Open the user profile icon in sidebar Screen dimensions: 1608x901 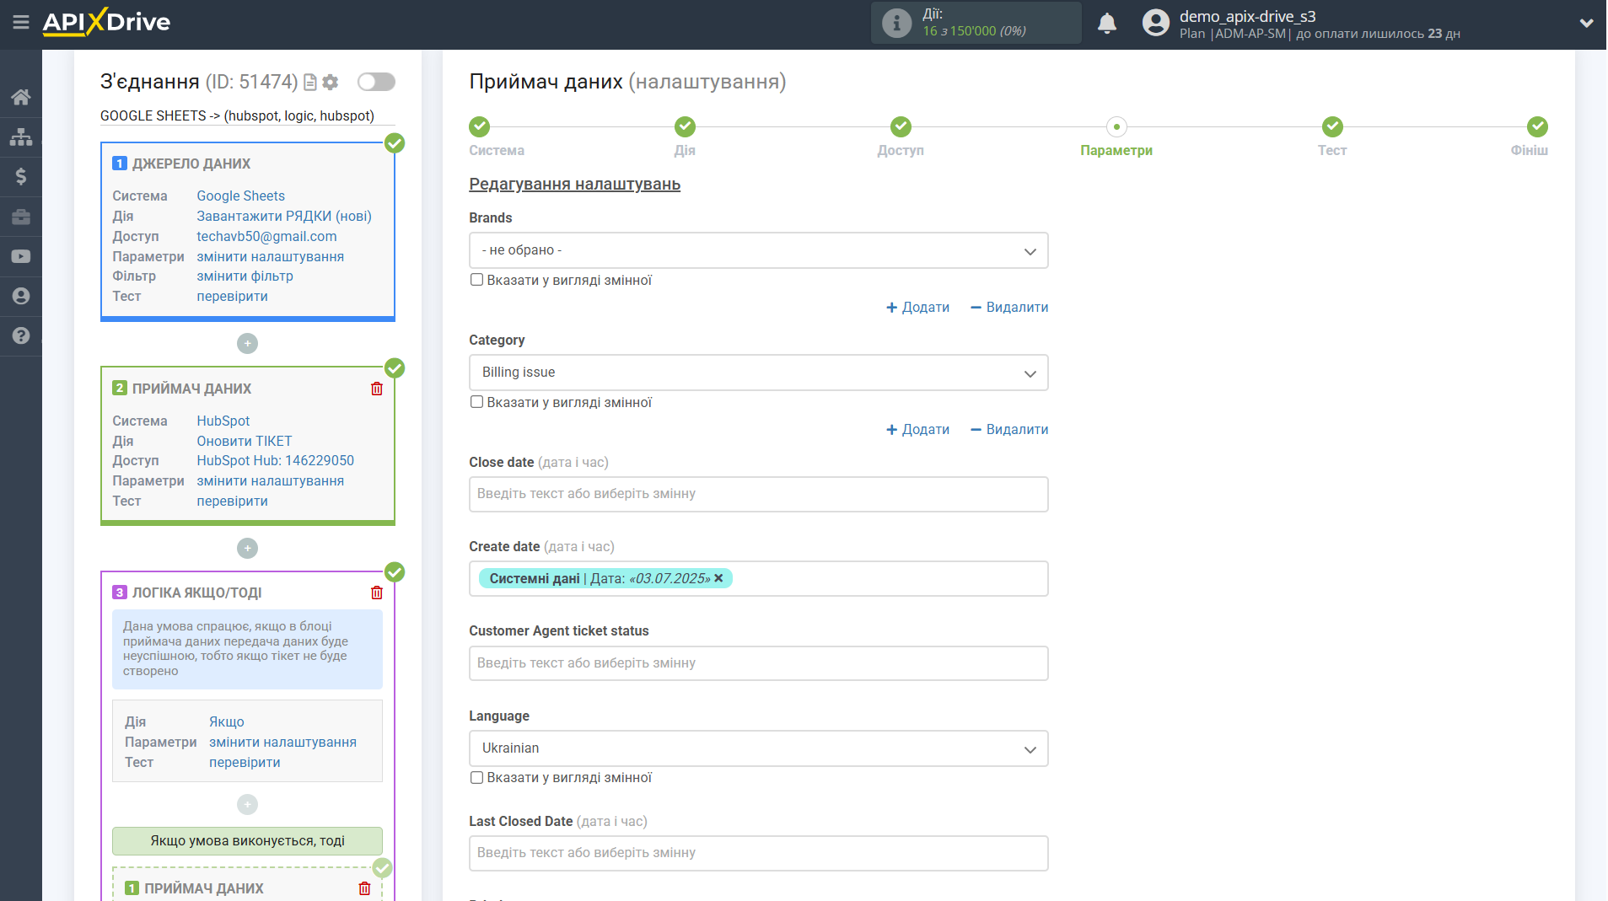click(21, 296)
